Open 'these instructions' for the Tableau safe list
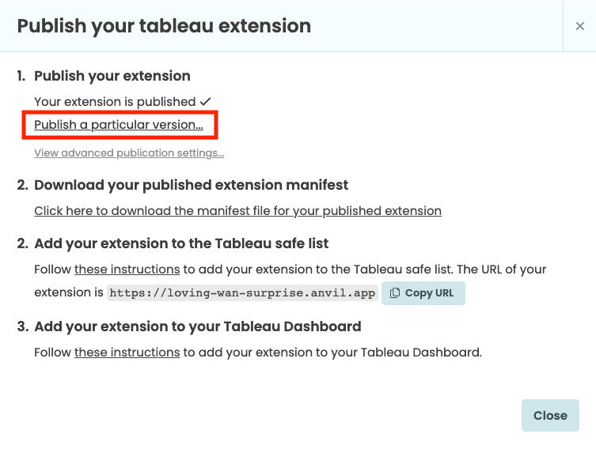The width and height of the screenshot is (596, 449). (127, 269)
